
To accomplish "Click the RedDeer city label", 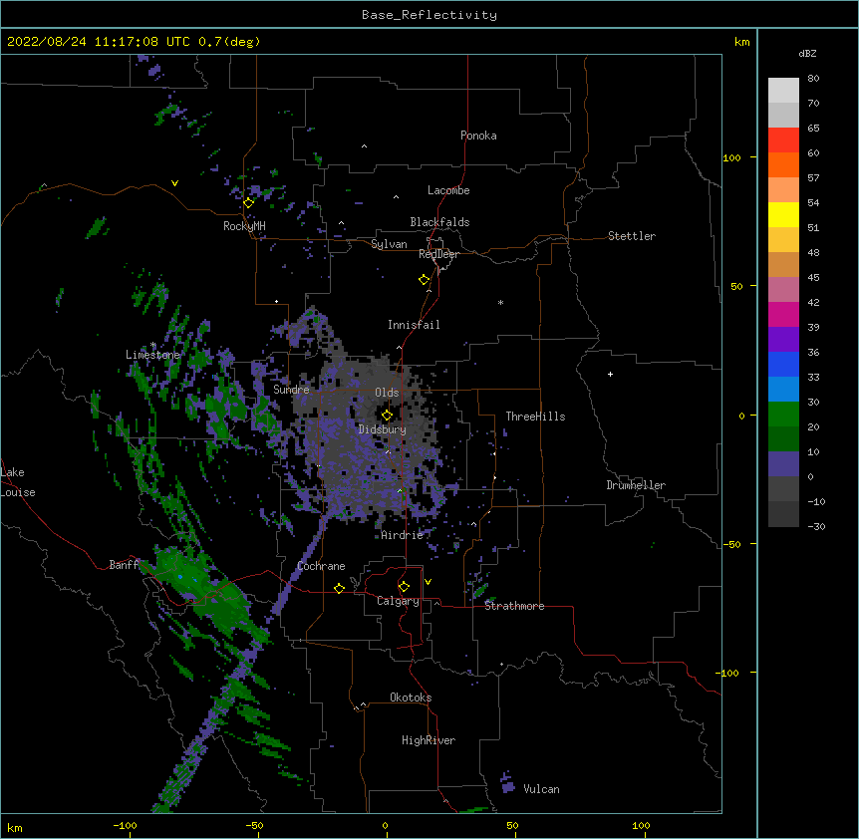I will [x=438, y=254].
